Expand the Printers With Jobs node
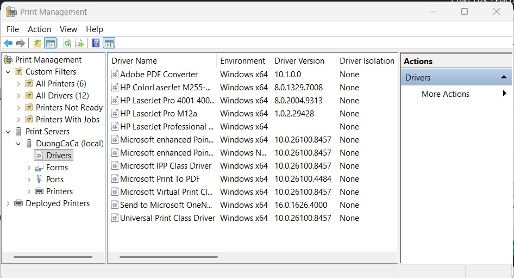The image size is (514, 278). click(x=18, y=120)
